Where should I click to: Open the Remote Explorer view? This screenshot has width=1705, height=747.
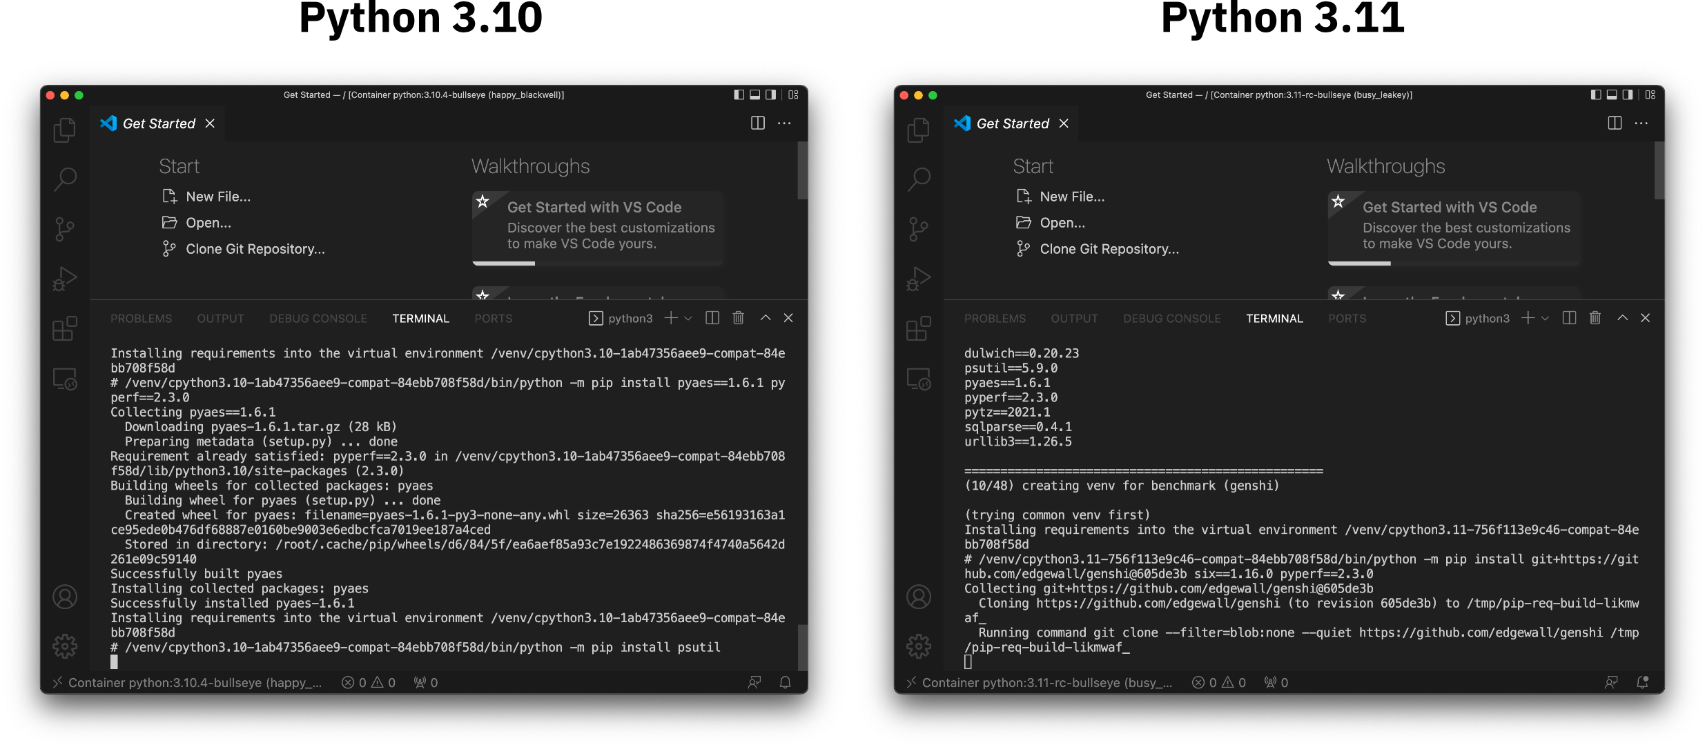[x=64, y=379]
